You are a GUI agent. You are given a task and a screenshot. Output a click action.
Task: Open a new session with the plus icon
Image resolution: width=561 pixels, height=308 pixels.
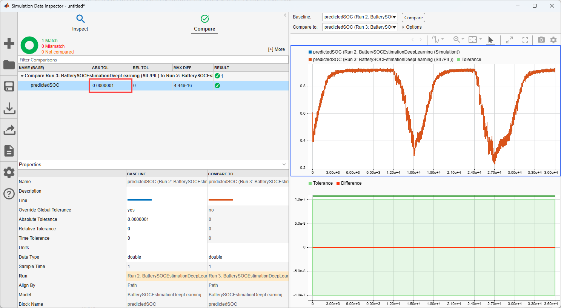point(9,43)
